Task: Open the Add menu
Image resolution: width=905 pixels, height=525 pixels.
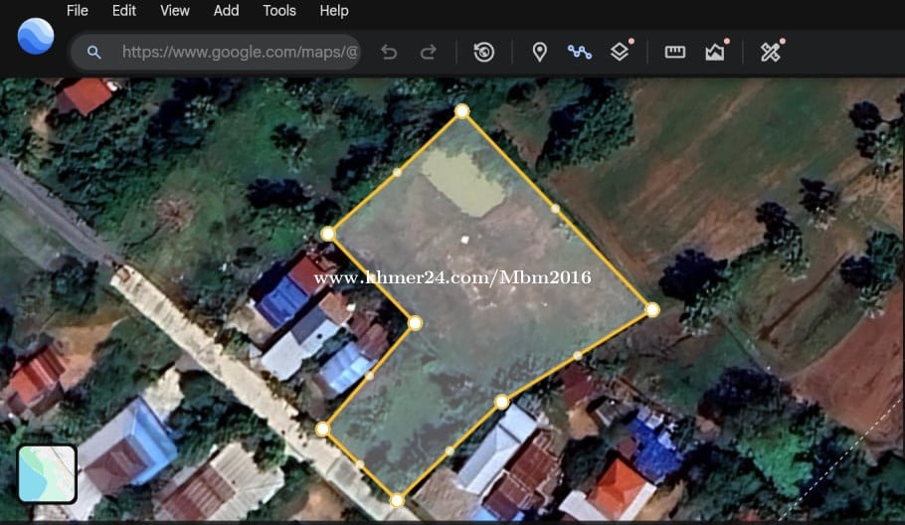Action: 226,11
